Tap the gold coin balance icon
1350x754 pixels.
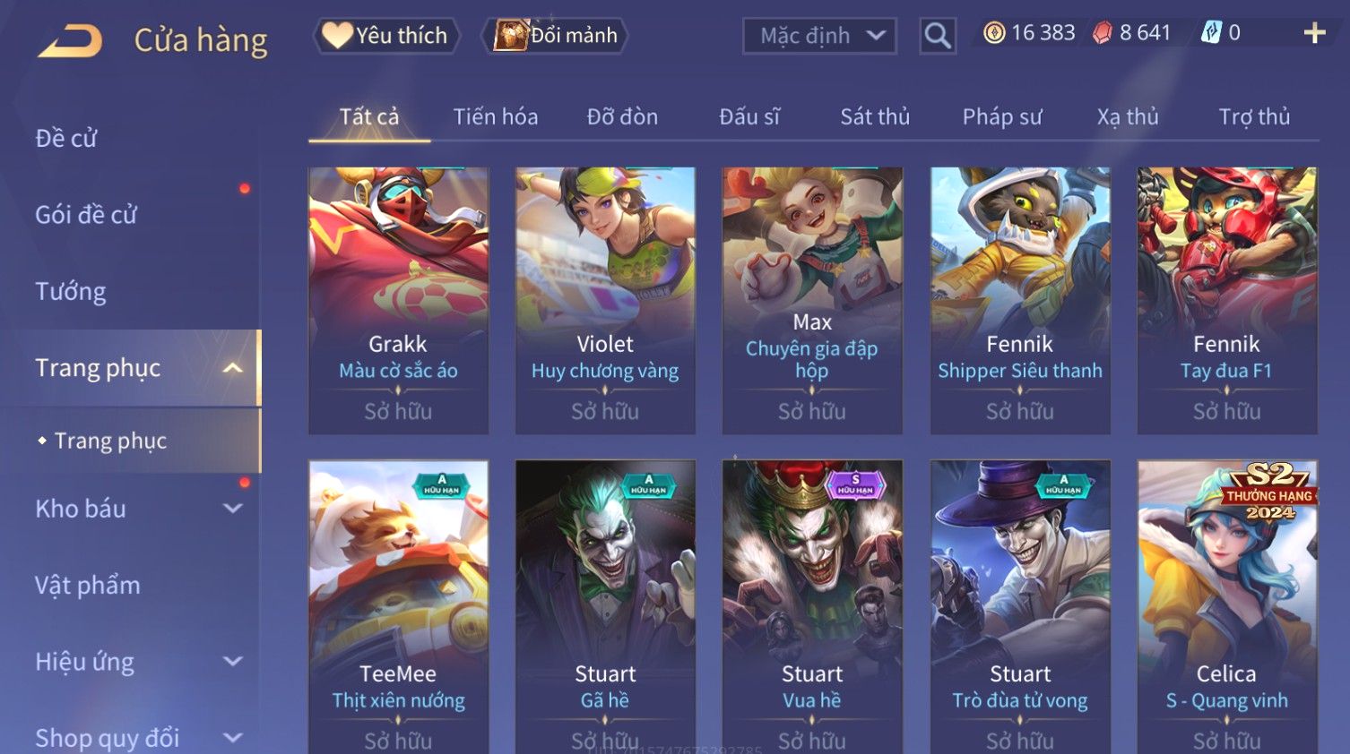tap(994, 33)
